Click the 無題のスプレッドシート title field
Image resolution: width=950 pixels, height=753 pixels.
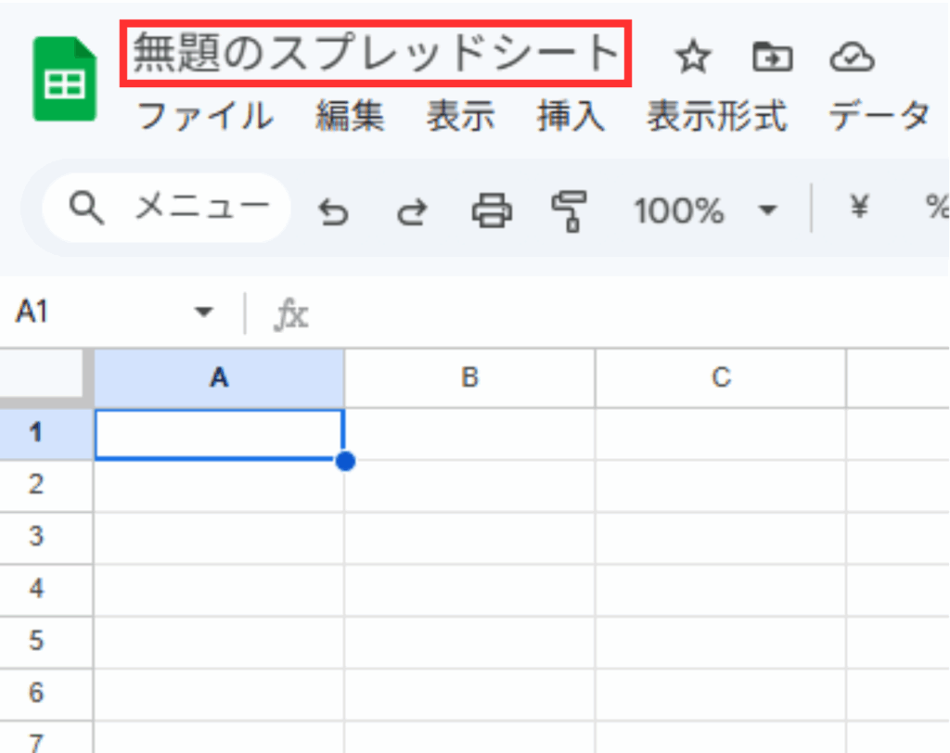pos(376,54)
